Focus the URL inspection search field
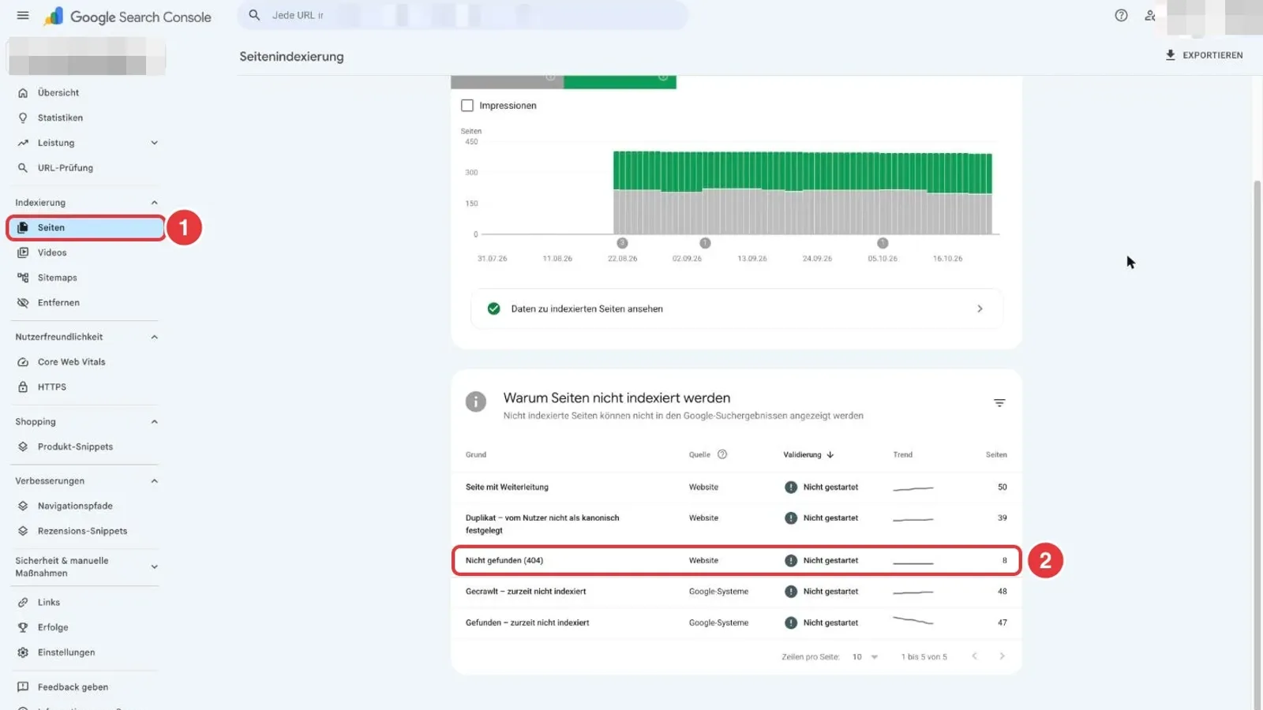The height and width of the screenshot is (710, 1263). click(463, 15)
